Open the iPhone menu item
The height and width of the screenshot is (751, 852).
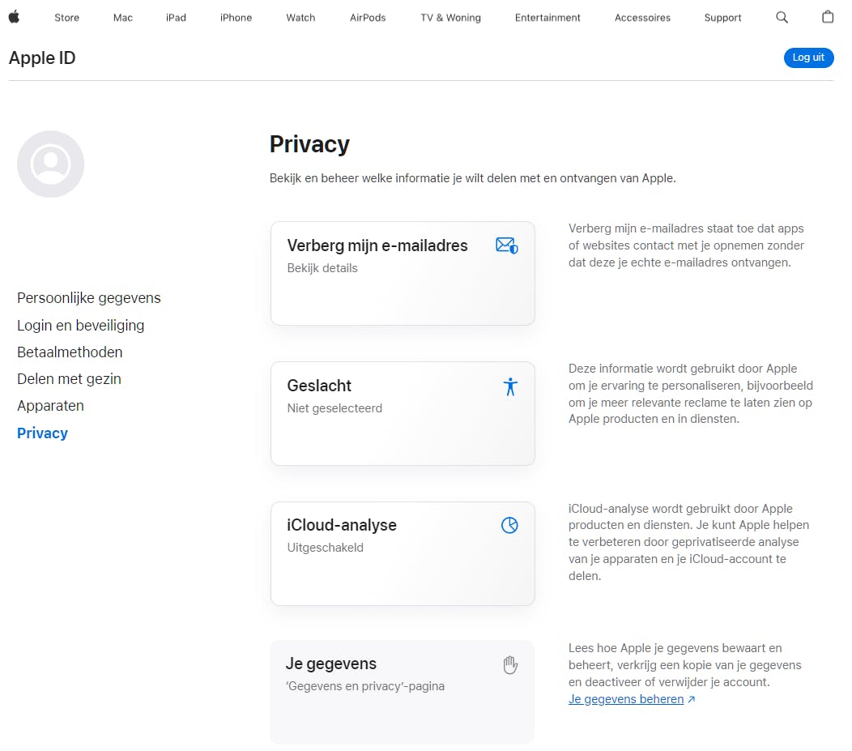(x=236, y=18)
